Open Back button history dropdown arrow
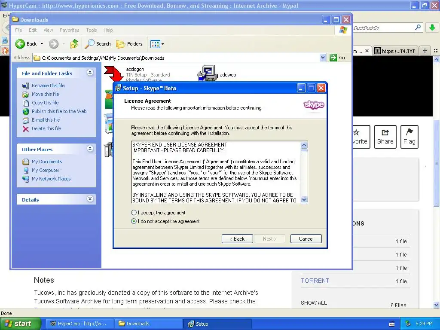The width and height of the screenshot is (440, 330). click(x=42, y=44)
